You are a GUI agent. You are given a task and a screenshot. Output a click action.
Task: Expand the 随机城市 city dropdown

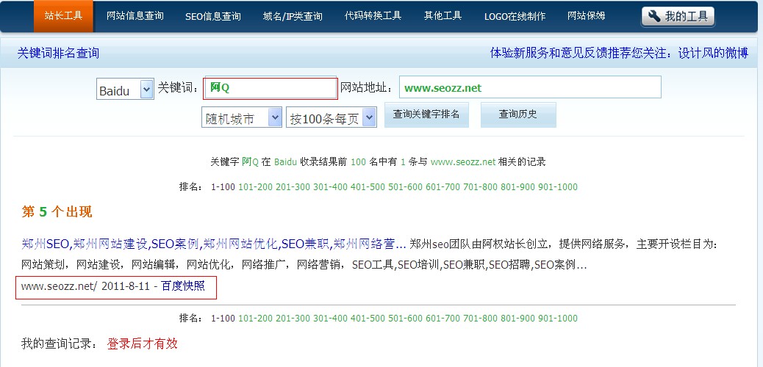pos(241,117)
